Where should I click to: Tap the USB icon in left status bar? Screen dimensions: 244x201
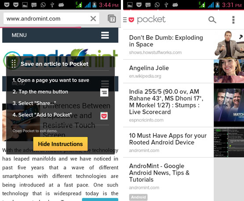click(52, 5)
